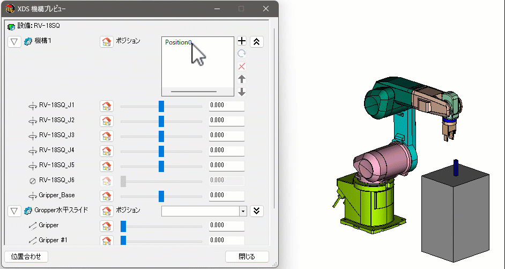Expand position list with double-chevron down button
The width and height of the screenshot is (505, 269).
[x=257, y=211]
